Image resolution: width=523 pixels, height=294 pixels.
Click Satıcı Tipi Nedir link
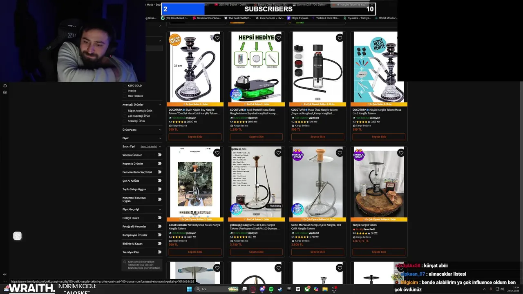coord(149,147)
